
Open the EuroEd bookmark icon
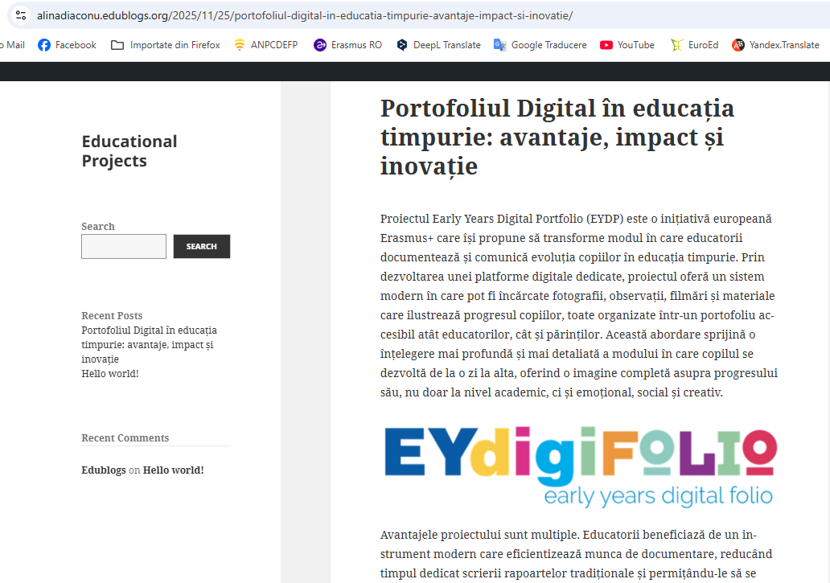[x=677, y=45]
